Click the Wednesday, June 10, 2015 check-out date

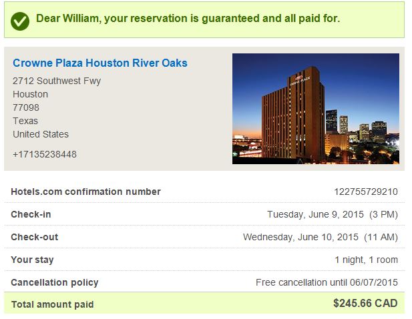[320, 237]
